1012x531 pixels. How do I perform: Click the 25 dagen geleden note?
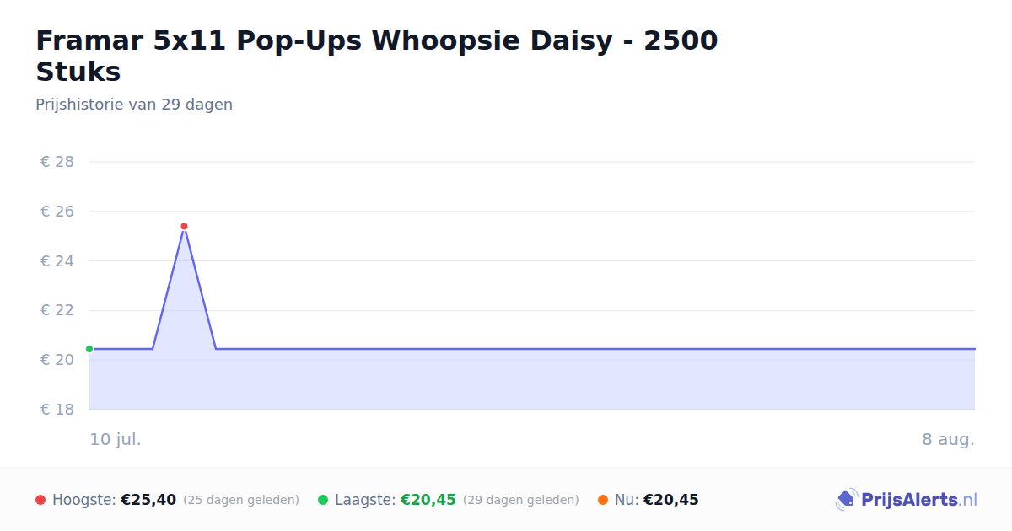point(241,500)
